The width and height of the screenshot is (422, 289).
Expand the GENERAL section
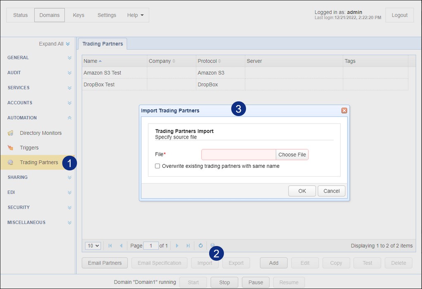(x=69, y=58)
